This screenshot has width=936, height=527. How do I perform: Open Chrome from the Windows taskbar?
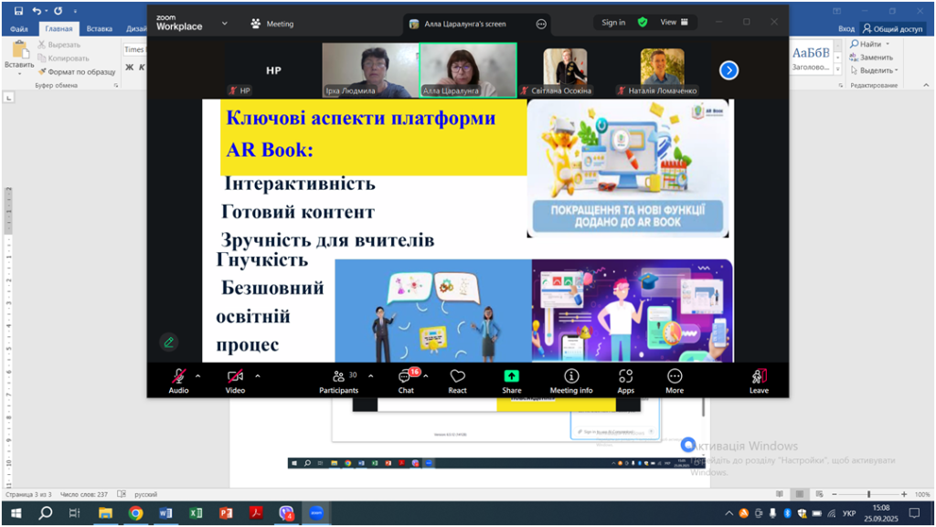pos(135,513)
